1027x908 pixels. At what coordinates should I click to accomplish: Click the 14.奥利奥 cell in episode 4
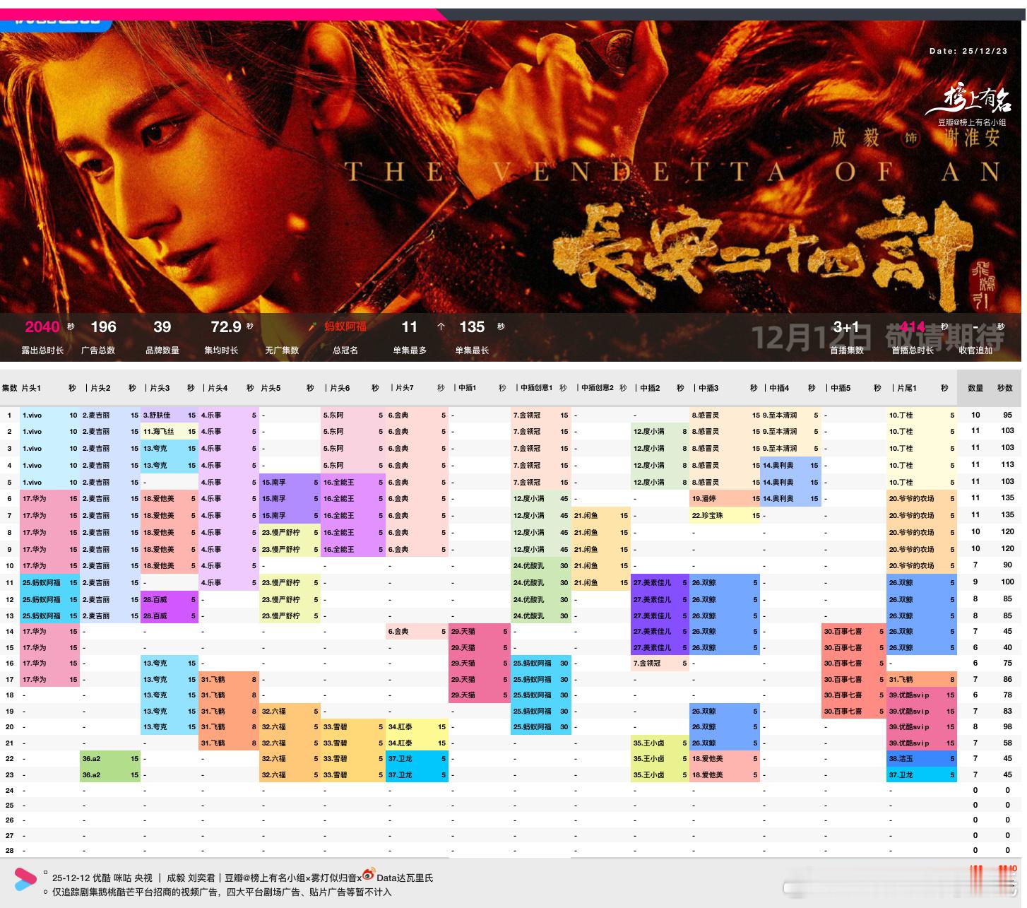click(x=792, y=465)
